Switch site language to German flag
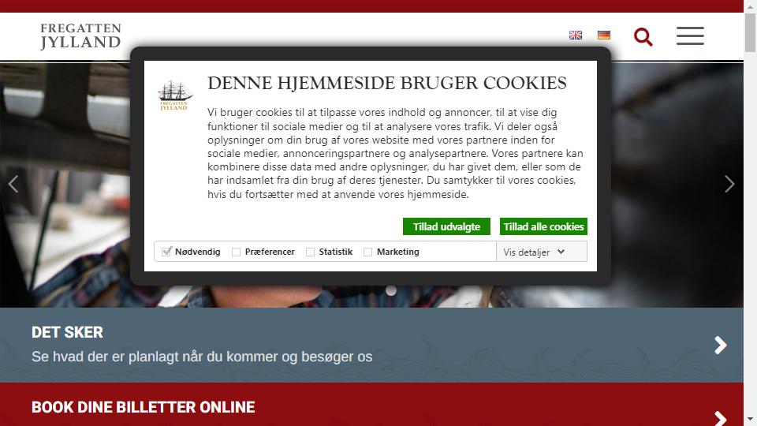The height and width of the screenshot is (426, 757). [603, 35]
